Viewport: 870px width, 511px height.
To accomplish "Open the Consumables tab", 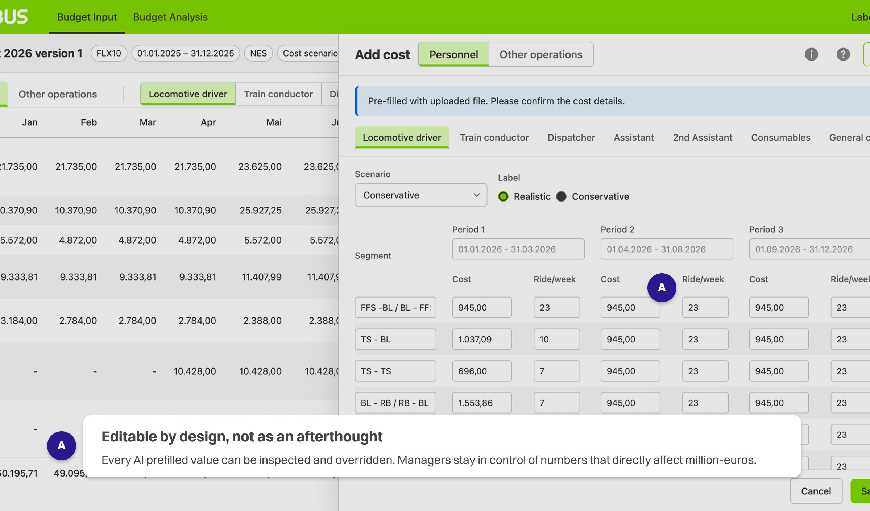I will tap(780, 137).
